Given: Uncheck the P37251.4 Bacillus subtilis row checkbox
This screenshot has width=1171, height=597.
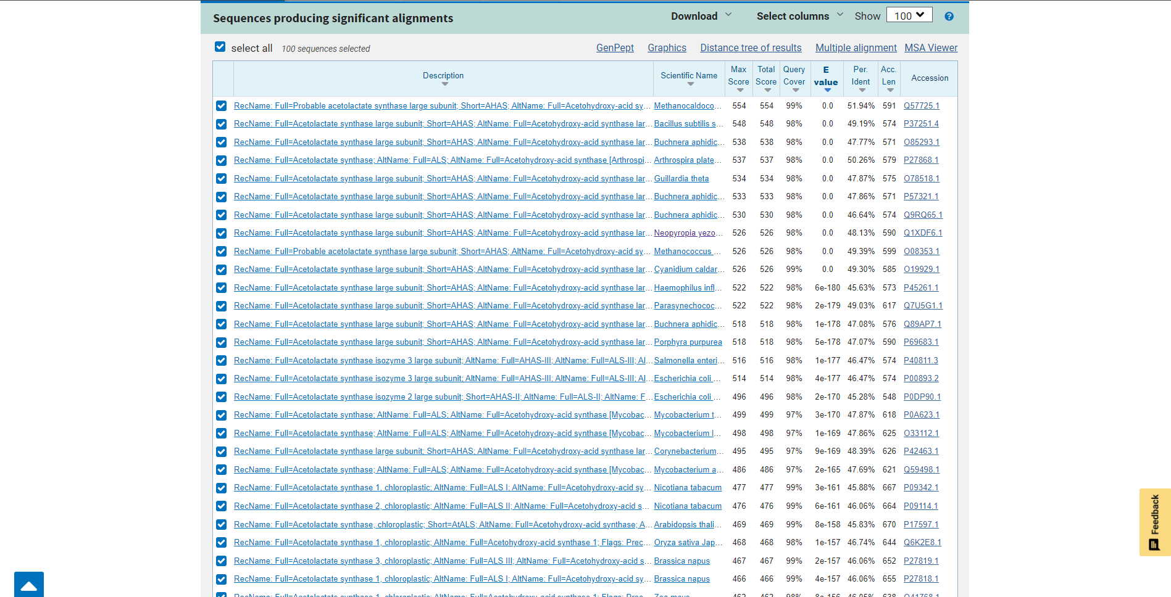Looking at the screenshot, I should coord(222,124).
